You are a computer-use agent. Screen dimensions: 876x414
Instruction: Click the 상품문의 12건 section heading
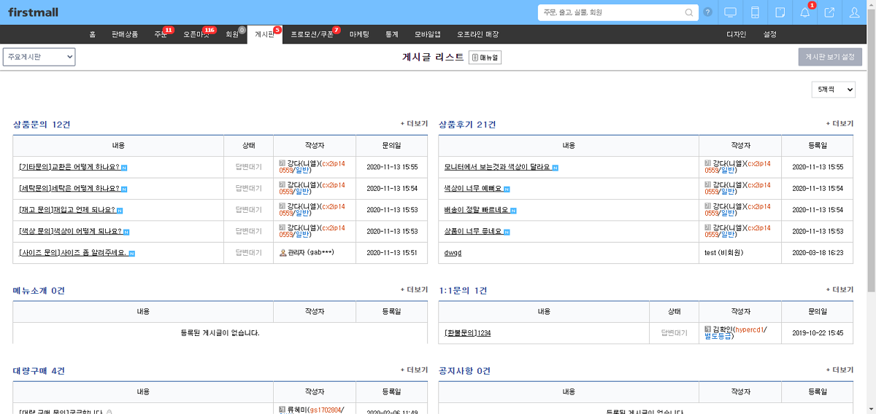click(x=42, y=125)
